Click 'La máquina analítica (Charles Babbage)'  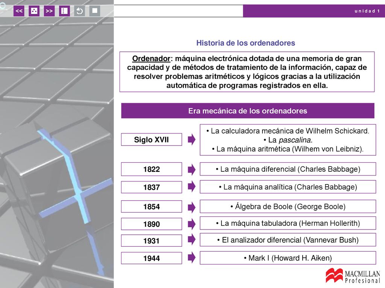(288, 187)
